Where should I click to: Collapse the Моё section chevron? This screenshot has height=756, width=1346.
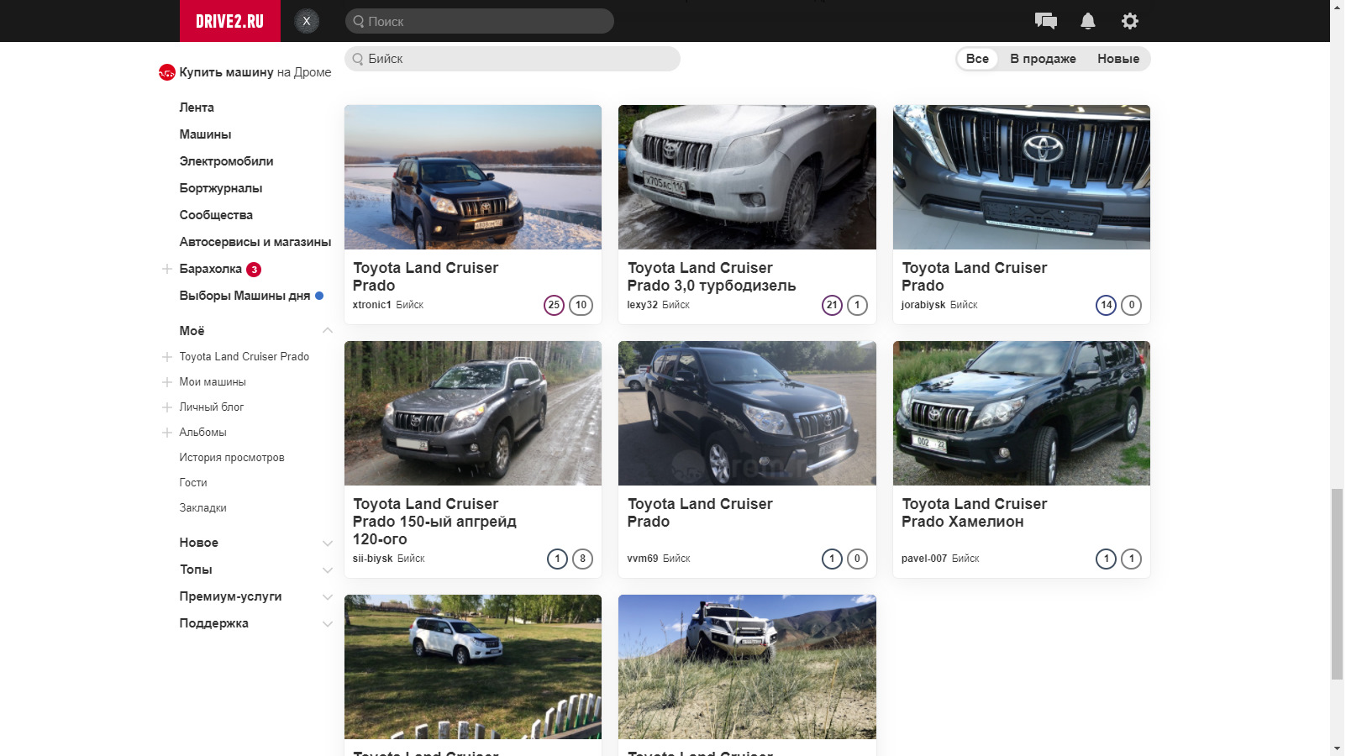click(328, 331)
